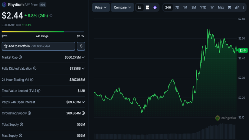Image resolution: width=249 pixels, height=140 pixels.
Task: Click the $2.55 range high label
Action: pyautogui.click(x=80, y=36)
